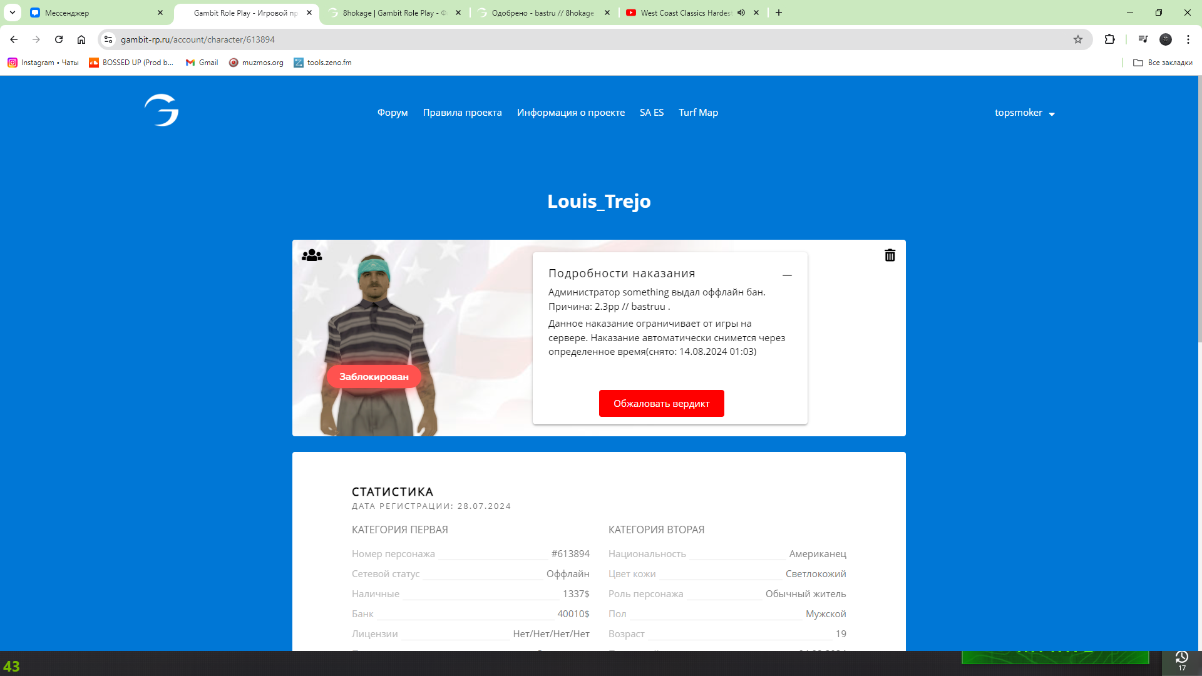Open the tab search dropdown arrow

click(13, 13)
